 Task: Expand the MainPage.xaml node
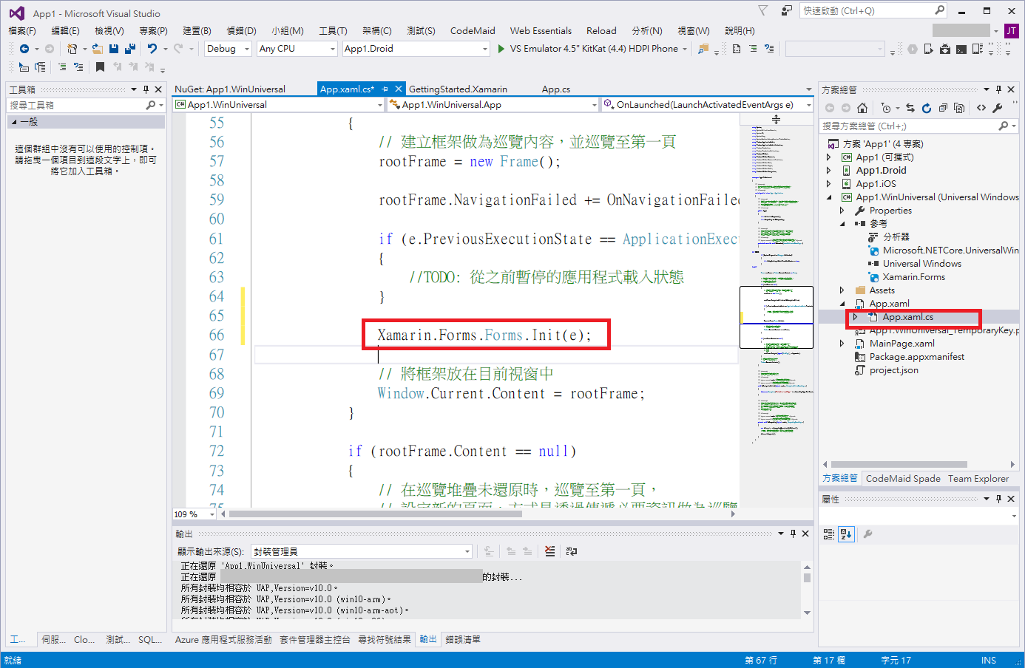(x=842, y=344)
